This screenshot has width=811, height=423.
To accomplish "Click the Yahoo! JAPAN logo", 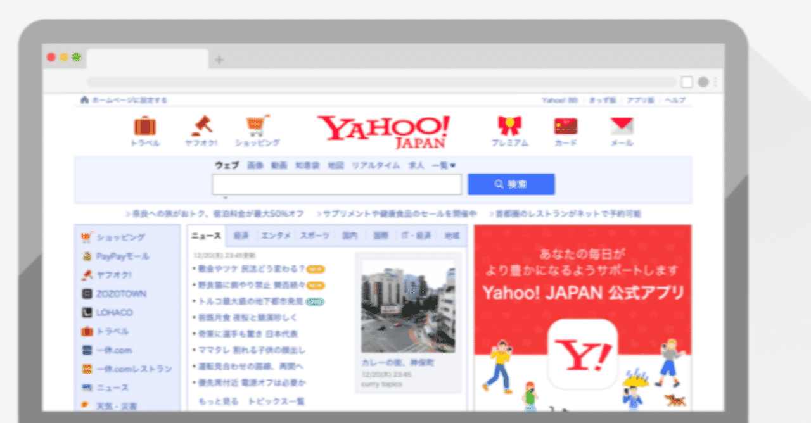I will [x=384, y=132].
